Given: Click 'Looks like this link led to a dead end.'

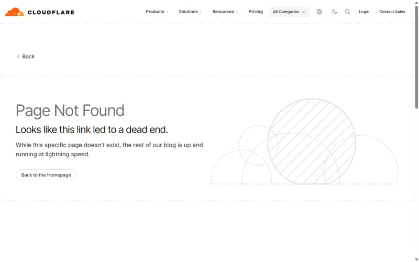Looking at the screenshot, I should click(x=92, y=129).
